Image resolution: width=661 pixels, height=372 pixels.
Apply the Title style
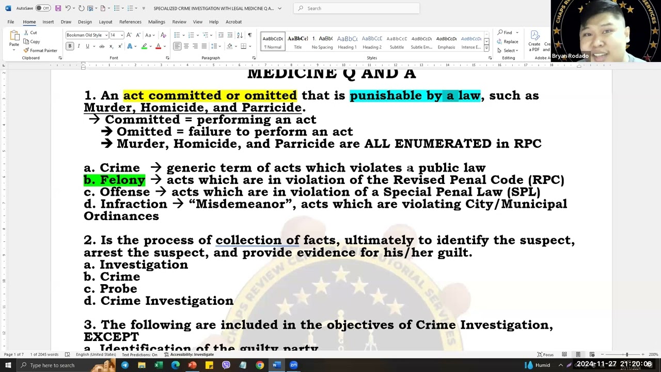[x=297, y=42]
